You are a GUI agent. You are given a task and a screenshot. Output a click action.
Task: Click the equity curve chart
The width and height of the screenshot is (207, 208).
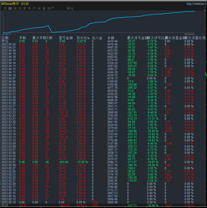click(99, 22)
